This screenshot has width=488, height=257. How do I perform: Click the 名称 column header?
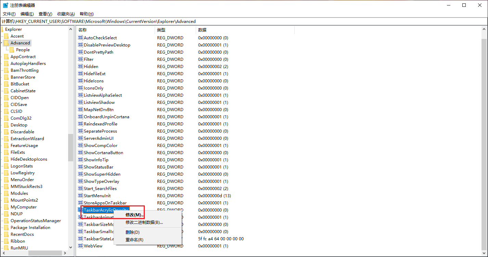(x=115, y=30)
